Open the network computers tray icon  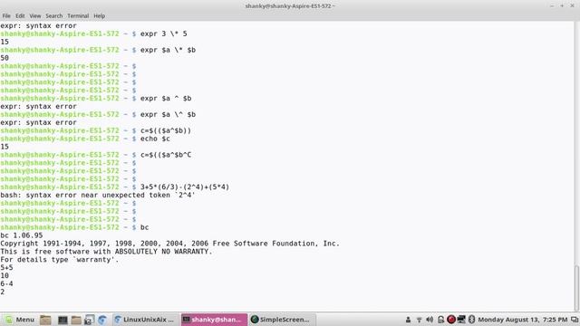461,320
